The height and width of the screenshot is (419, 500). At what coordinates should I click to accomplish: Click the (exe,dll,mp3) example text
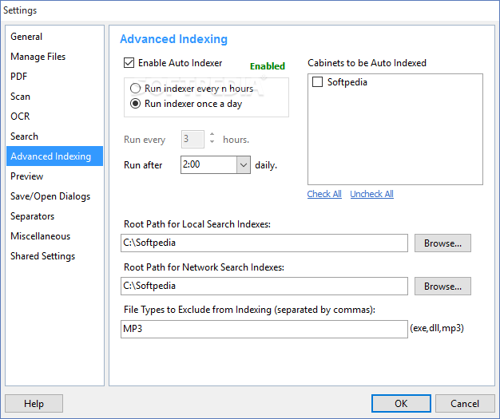(437, 328)
